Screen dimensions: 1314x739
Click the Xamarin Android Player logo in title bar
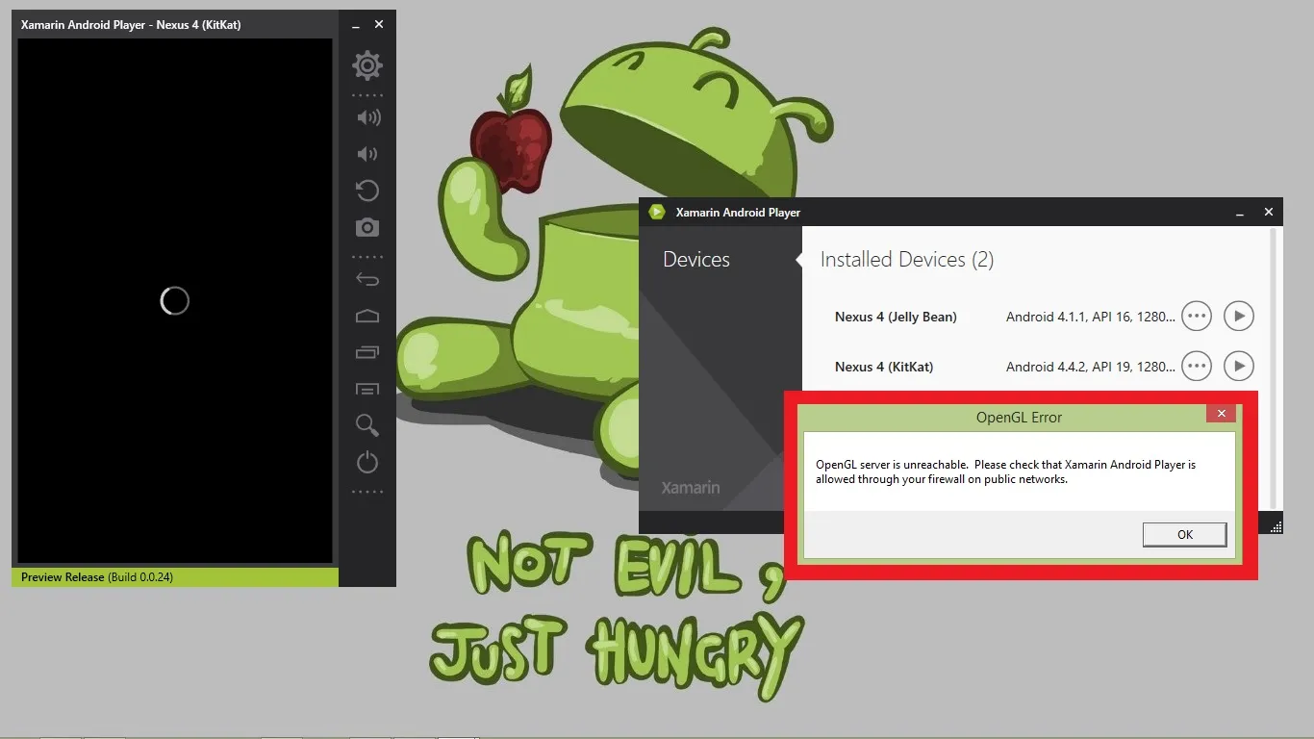[657, 212]
